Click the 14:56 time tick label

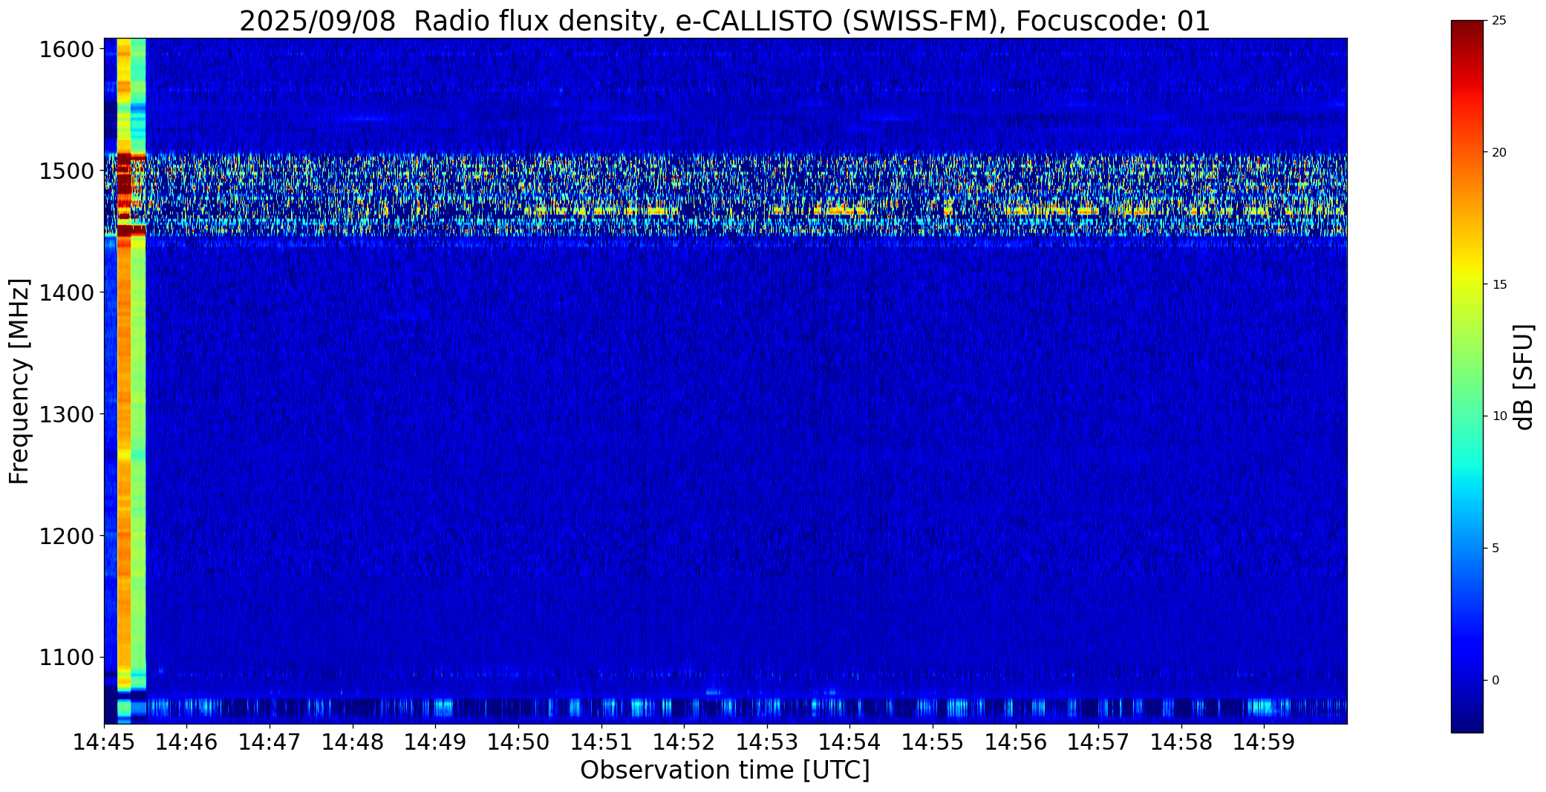pyautogui.click(x=1016, y=742)
